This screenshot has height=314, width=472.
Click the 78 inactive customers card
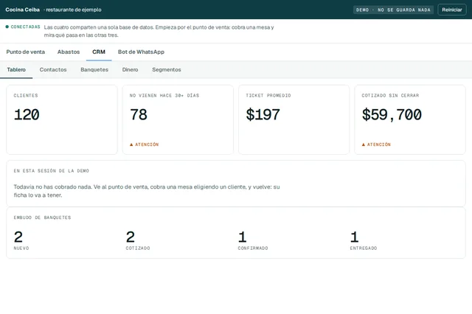178,119
